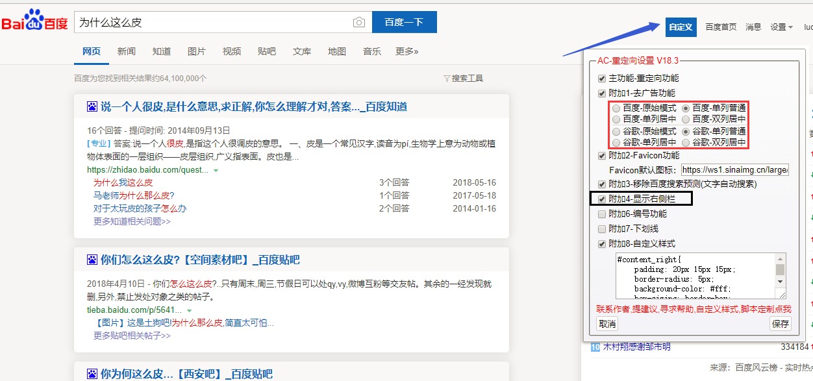Open result 你为何这么皮...【西安吧】

pos(186,374)
